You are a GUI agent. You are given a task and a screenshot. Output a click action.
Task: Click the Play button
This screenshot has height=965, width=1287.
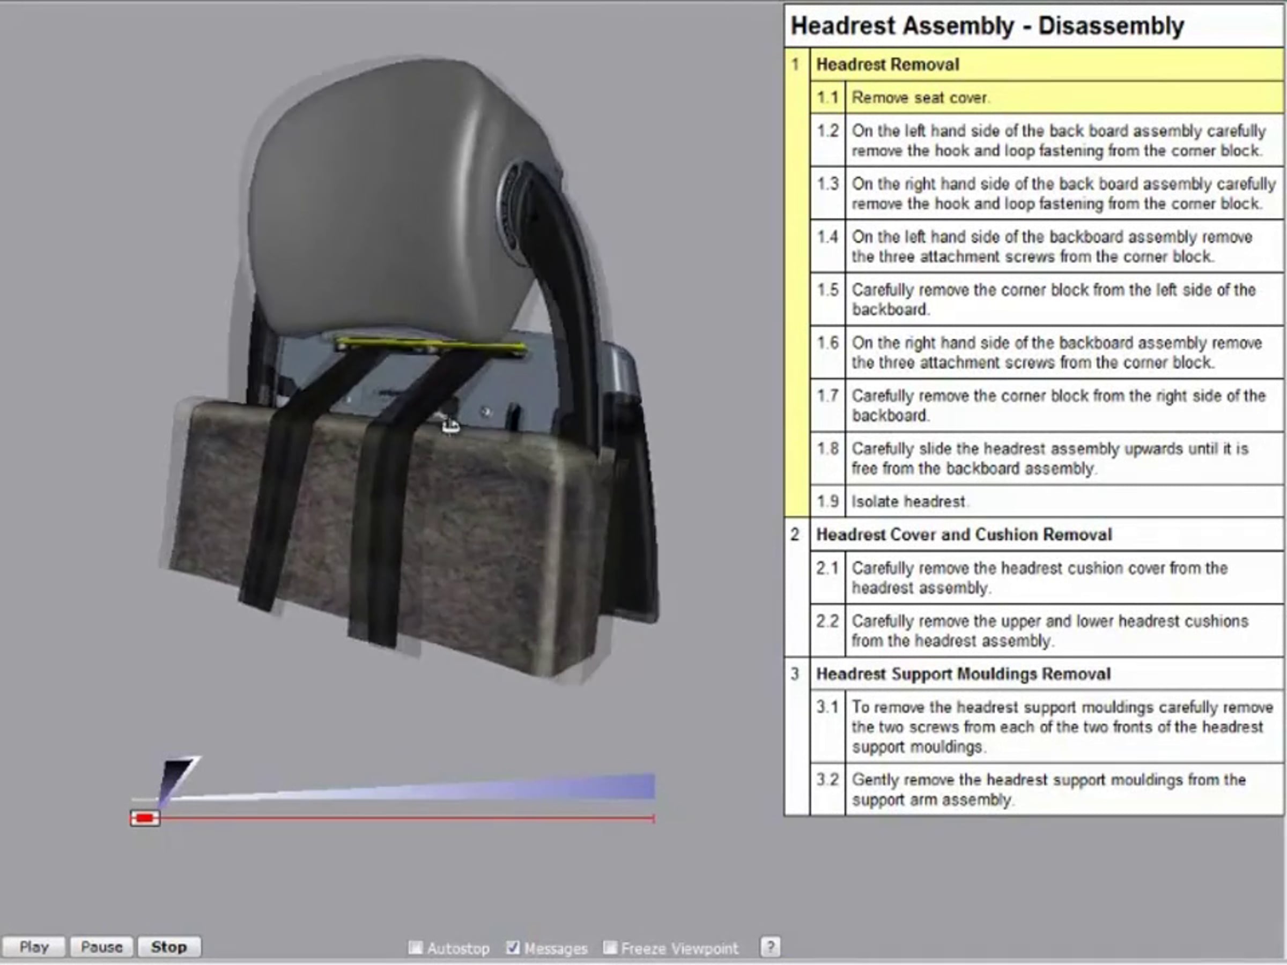[34, 946]
